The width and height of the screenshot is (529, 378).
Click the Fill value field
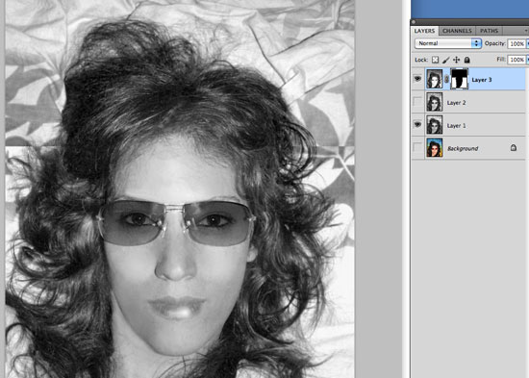click(x=516, y=60)
